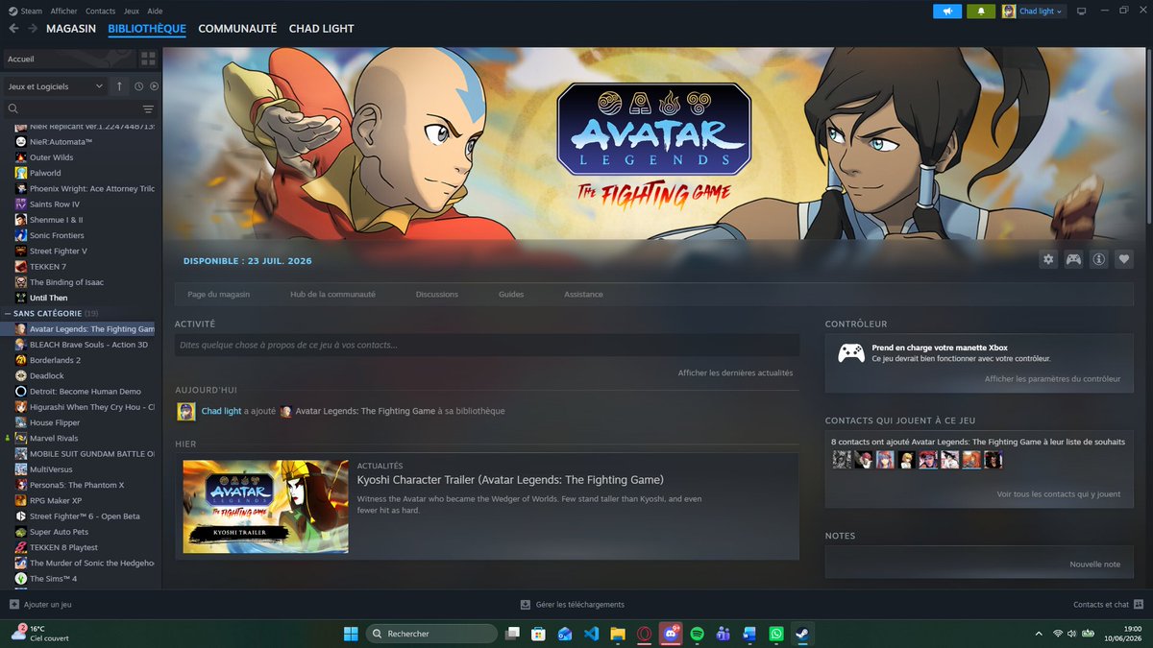Image resolution: width=1153 pixels, height=648 pixels.
Task: Show ready-to-play games only icon
Action: tap(154, 86)
